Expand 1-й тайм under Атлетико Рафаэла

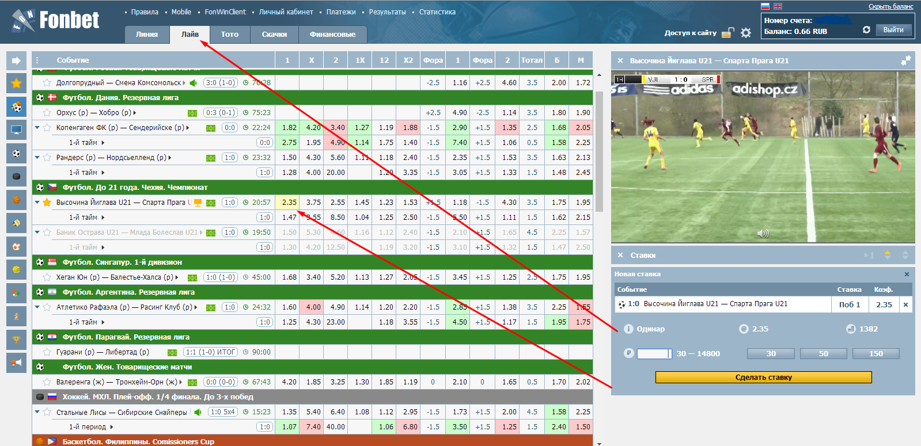point(103,322)
